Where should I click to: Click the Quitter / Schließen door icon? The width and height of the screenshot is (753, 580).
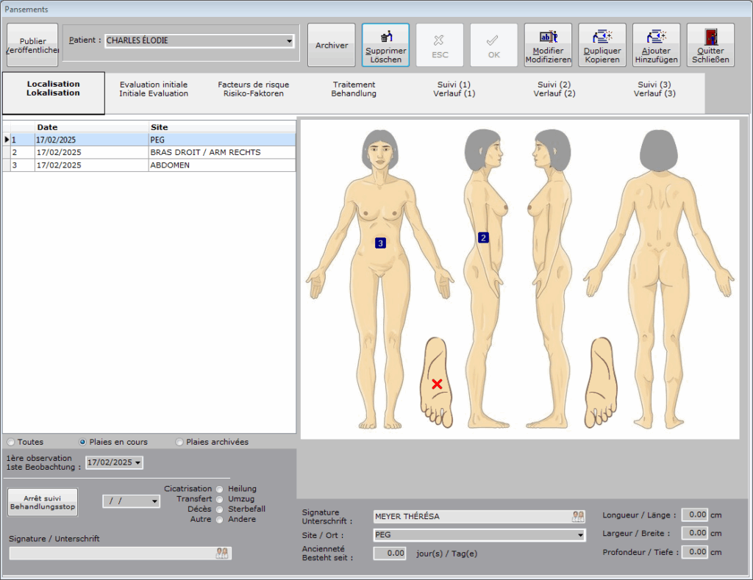(710, 37)
